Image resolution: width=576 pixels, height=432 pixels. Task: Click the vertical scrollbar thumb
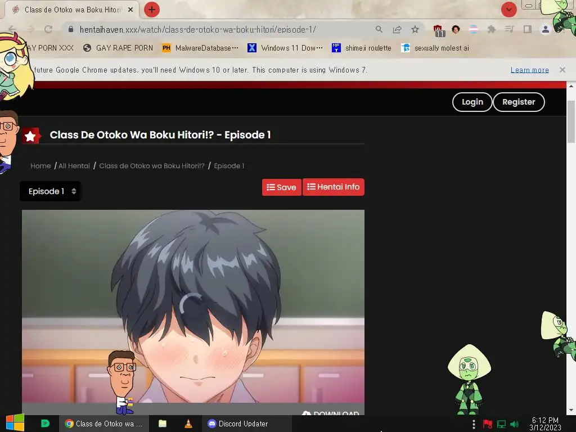coord(571,121)
